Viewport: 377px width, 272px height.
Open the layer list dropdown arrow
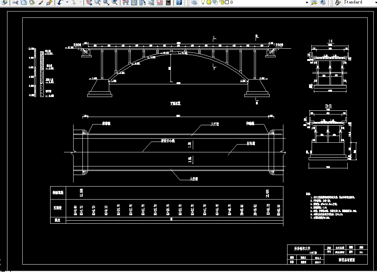(307, 2)
